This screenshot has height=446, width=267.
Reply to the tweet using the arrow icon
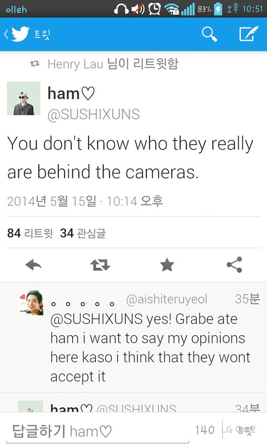(33, 265)
